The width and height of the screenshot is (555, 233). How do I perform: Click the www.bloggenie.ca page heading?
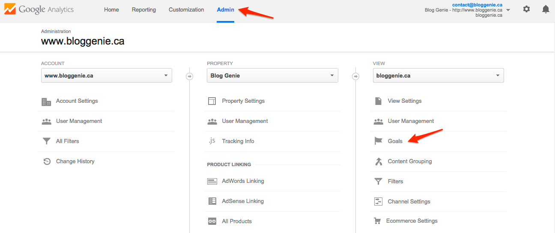(83, 42)
